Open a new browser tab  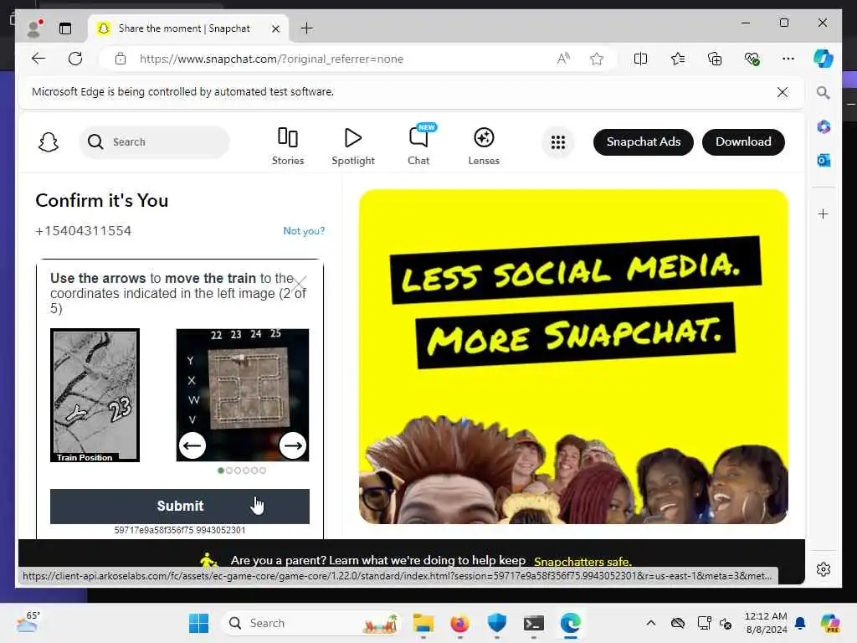307,28
